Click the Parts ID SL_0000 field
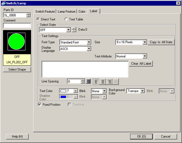 [x=15, y=15]
